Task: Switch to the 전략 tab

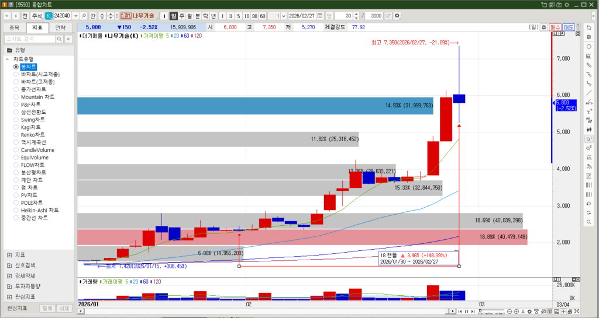Action: pyautogui.click(x=60, y=27)
